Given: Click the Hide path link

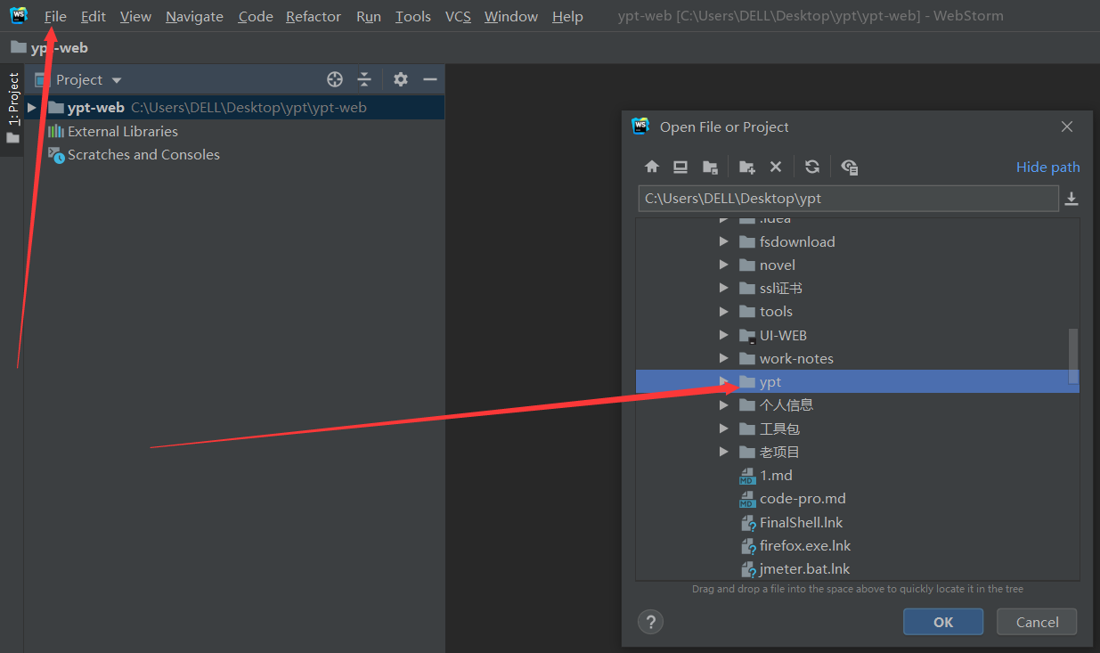Looking at the screenshot, I should (x=1047, y=167).
